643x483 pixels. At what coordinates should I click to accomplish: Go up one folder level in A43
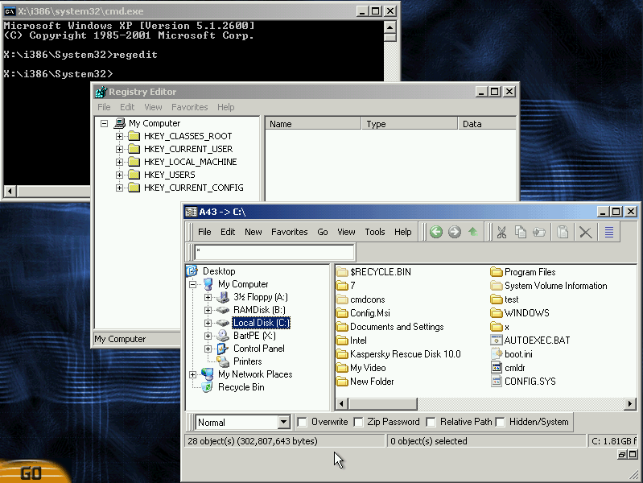pos(473,233)
